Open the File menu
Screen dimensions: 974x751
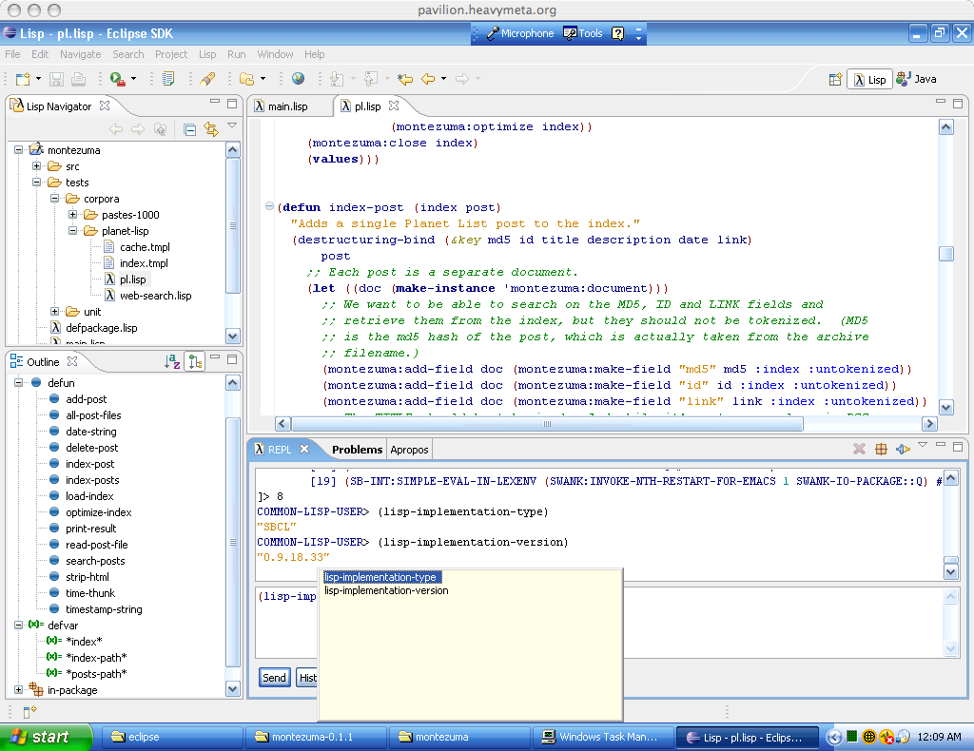pos(12,54)
